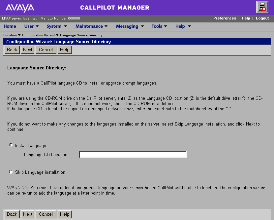Expand the Messaging menu dropdown arrow
274x220 pixels.
click(x=142, y=26)
